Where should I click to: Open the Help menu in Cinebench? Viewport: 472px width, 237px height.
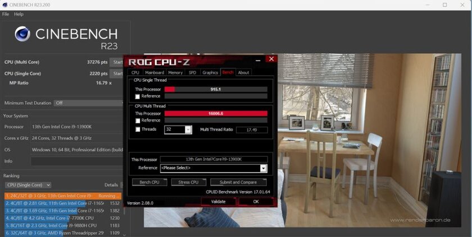tap(19, 14)
